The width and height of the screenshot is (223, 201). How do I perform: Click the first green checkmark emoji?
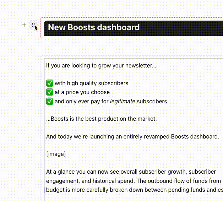coord(50,83)
